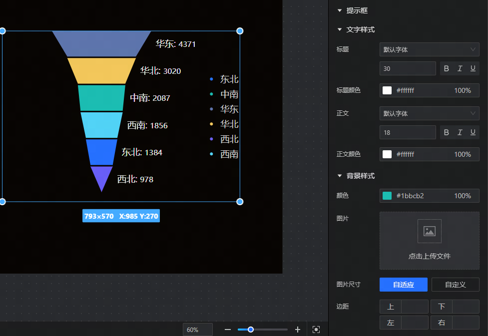Toggle bold for title text
Screen dimensions: 488x336
coord(447,68)
